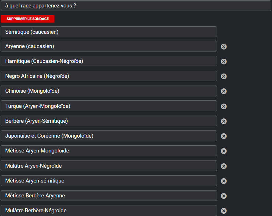
Task: Focus the "Sémitique (caucasien)" option field
Action: click(109, 32)
